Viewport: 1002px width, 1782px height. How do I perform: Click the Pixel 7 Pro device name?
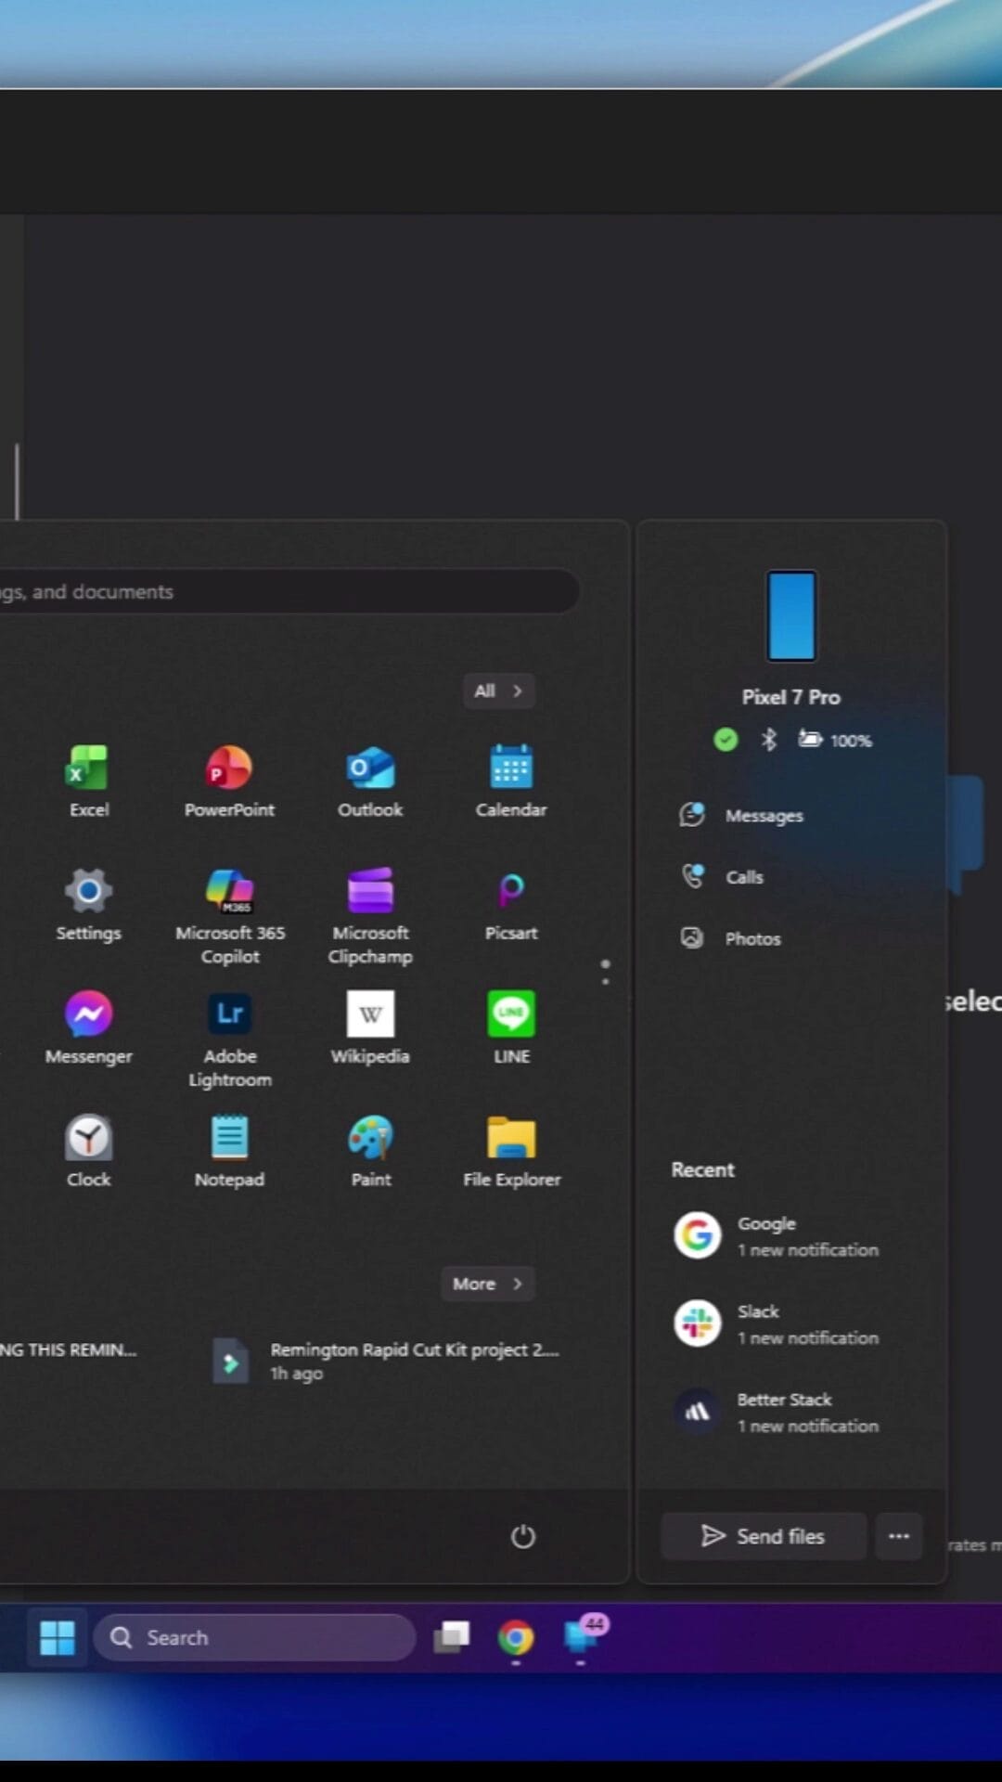pos(791,697)
